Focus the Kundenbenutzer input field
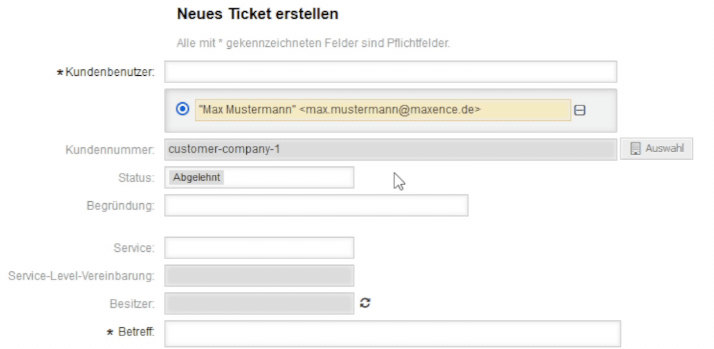The image size is (714, 349). coord(390,72)
